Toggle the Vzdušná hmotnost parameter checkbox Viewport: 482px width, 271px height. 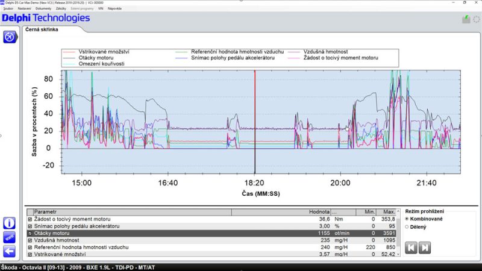(x=30, y=240)
